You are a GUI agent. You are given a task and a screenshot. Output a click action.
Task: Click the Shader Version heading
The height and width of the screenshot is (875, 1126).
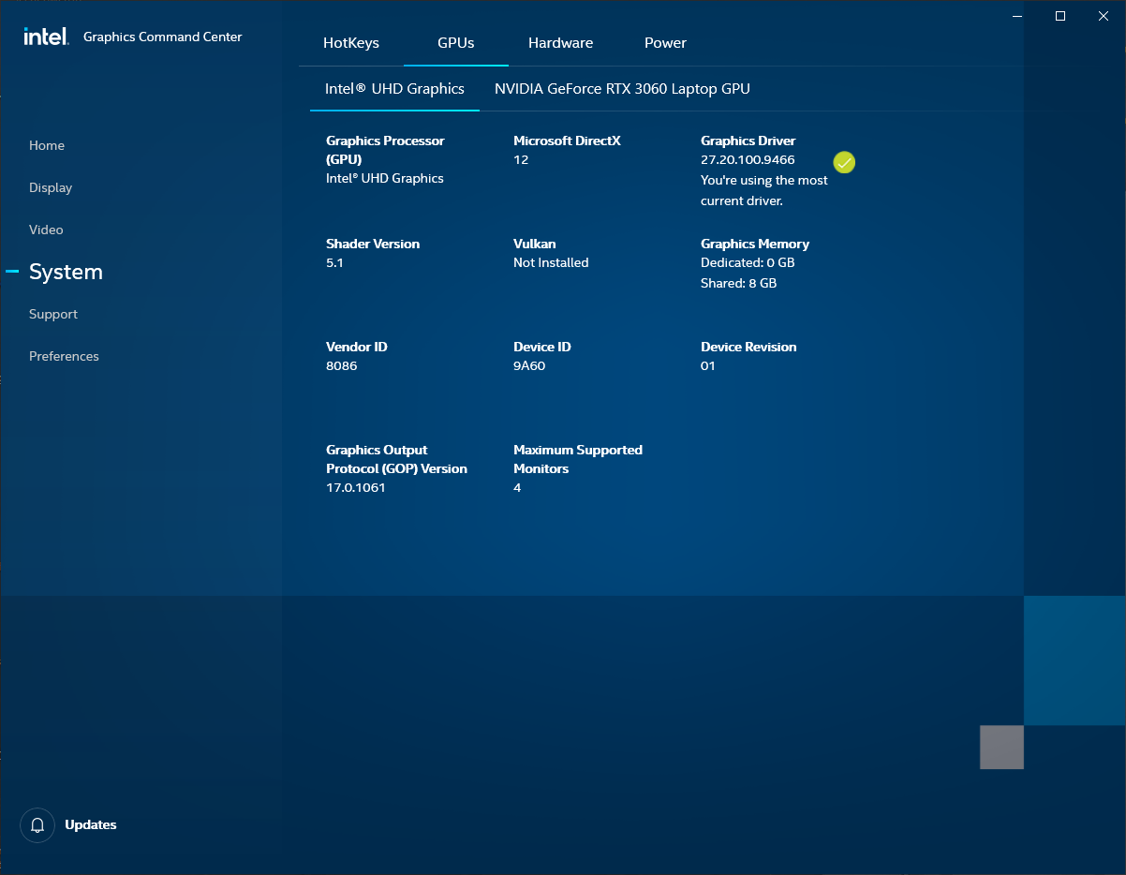[373, 244]
